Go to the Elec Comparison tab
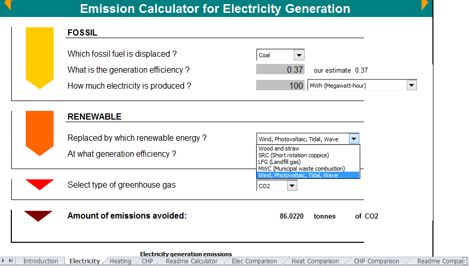 click(x=254, y=261)
